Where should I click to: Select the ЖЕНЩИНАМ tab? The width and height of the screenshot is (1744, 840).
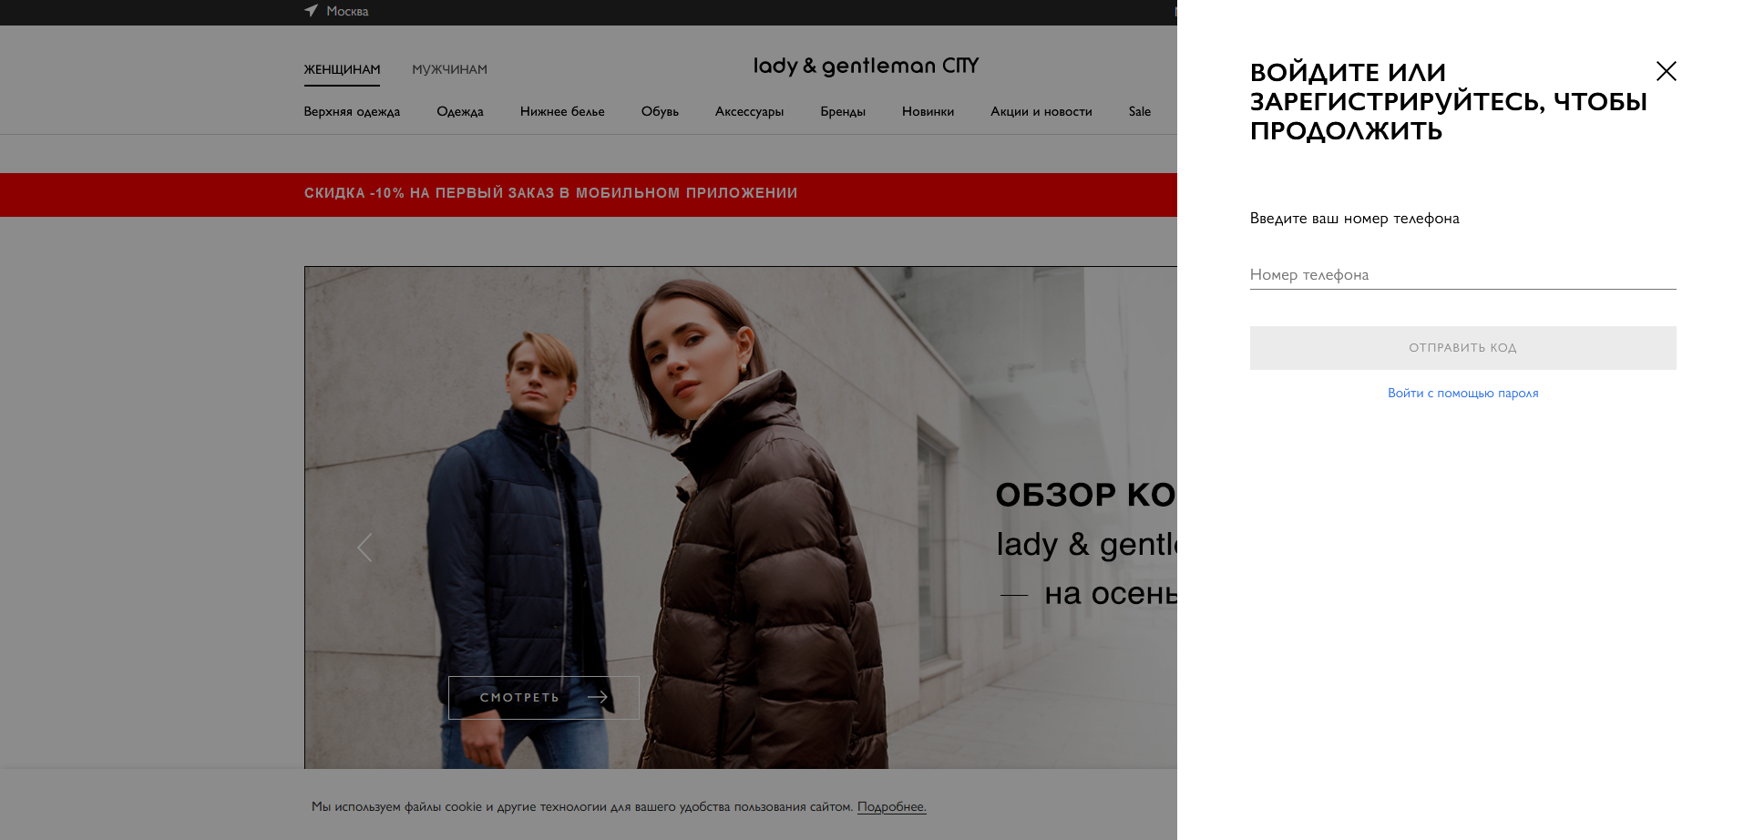pyautogui.click(x=342, y=69)
